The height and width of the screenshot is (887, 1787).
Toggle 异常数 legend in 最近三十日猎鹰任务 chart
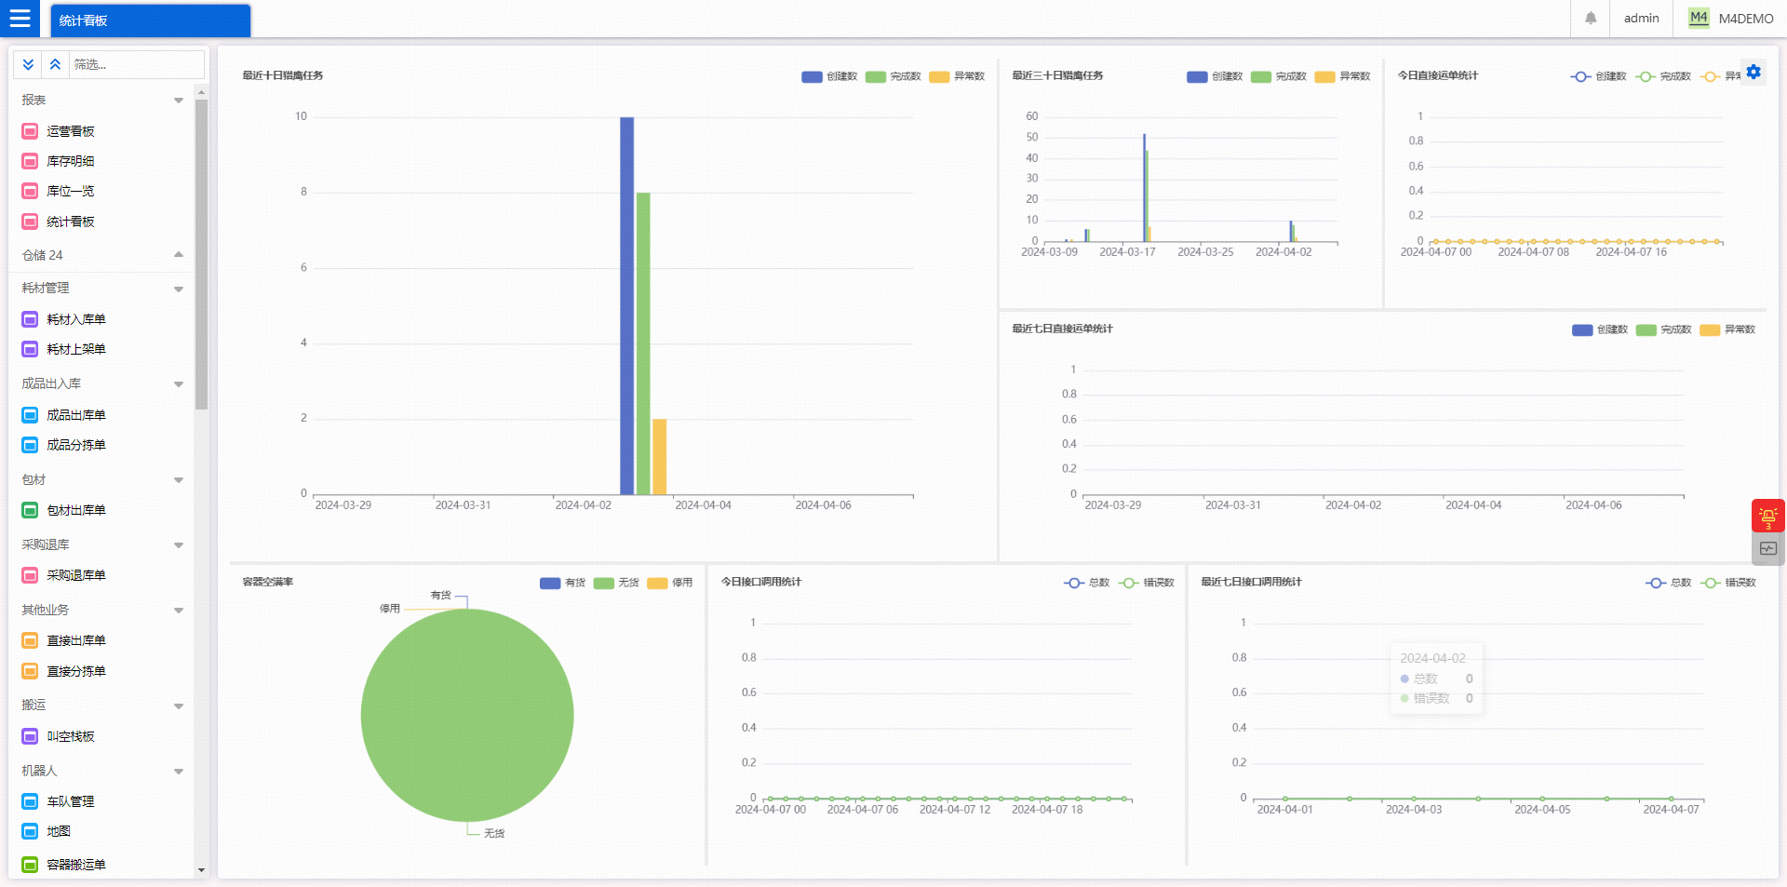coord(1342,76)
